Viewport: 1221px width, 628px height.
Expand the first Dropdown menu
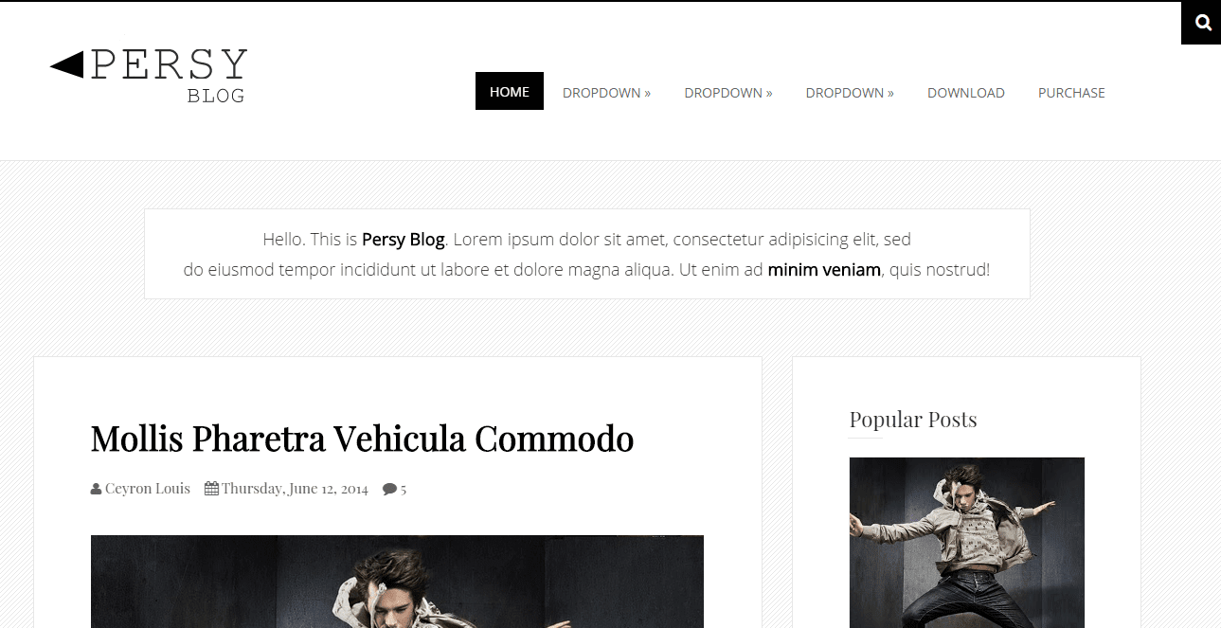tap(606, 93)
